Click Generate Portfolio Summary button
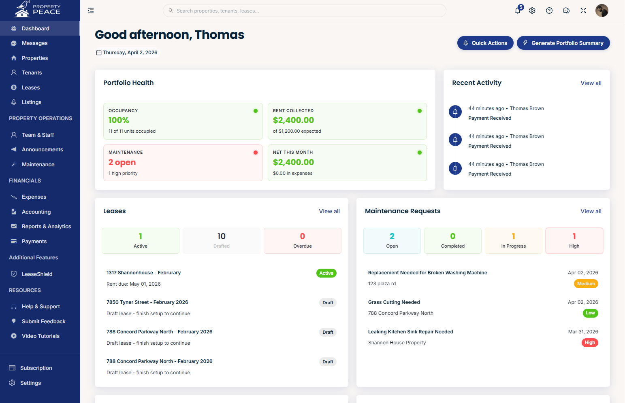Screen dimensions: 625x403 click(563, 43)
